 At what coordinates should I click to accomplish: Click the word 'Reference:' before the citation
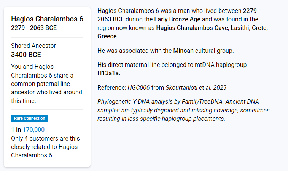[112, 87]
